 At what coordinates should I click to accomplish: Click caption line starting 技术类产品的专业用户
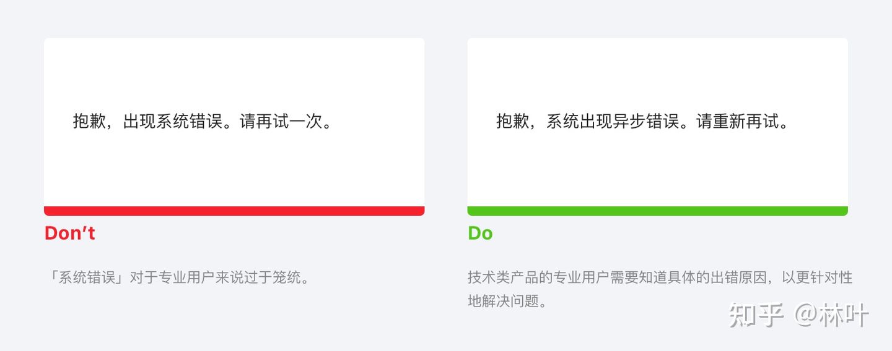[x=660, y=277]
